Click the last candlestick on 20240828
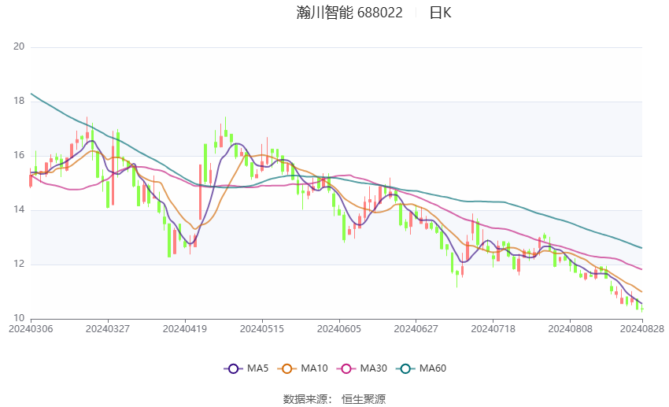 642,309
